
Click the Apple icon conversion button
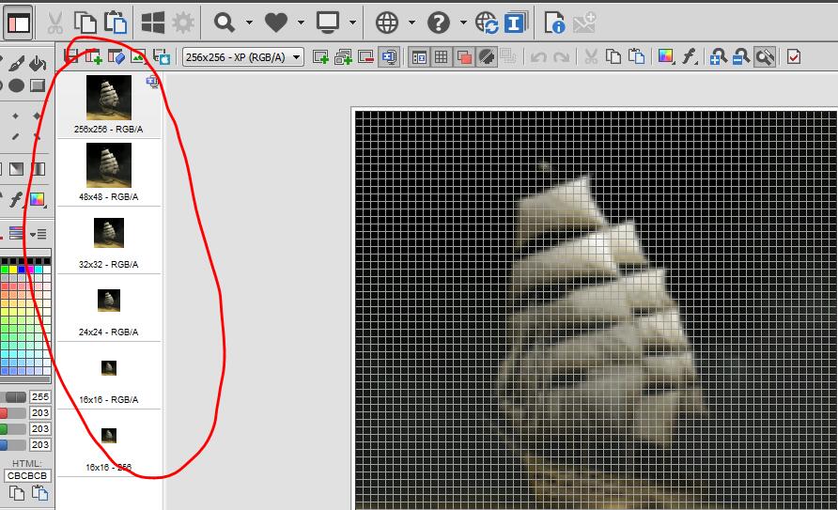click(x=161, y=56)
